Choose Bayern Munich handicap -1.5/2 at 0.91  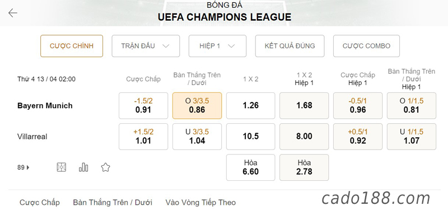point(143,106)
